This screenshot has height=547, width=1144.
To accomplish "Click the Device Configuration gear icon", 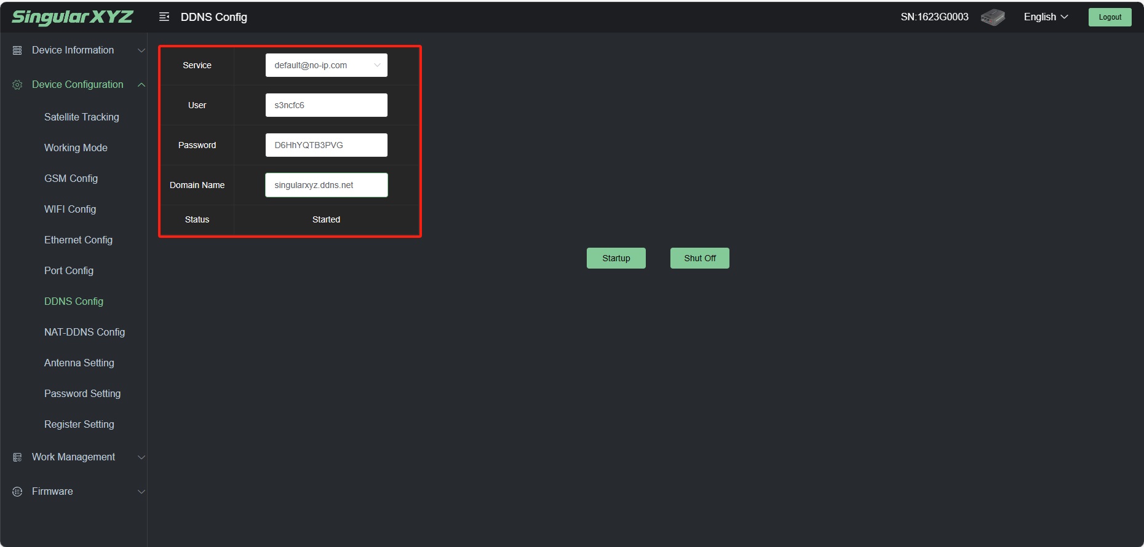I will (17, 85).
